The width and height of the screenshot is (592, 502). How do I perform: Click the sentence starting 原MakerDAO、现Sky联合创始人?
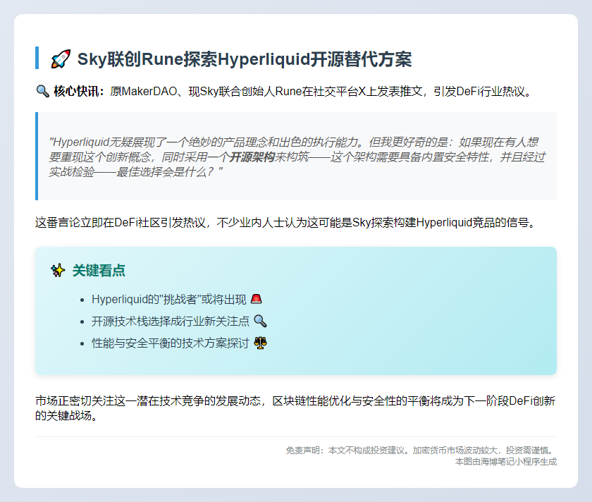point(321,92)
